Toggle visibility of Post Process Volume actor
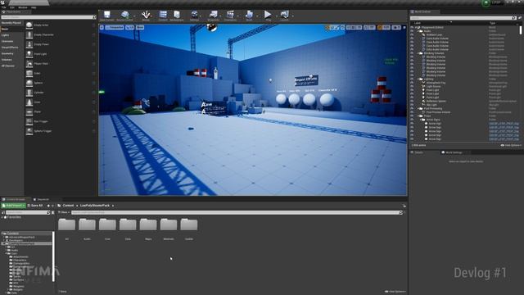524x295 pixels. (x=412, y=112)
